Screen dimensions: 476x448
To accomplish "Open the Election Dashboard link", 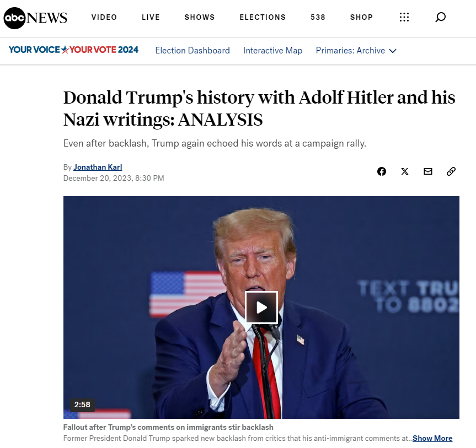I will coord(192,50).
